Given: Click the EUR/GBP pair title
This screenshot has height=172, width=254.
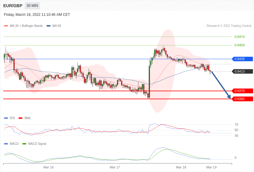Looking at the screenshot, I should [13, 6].
